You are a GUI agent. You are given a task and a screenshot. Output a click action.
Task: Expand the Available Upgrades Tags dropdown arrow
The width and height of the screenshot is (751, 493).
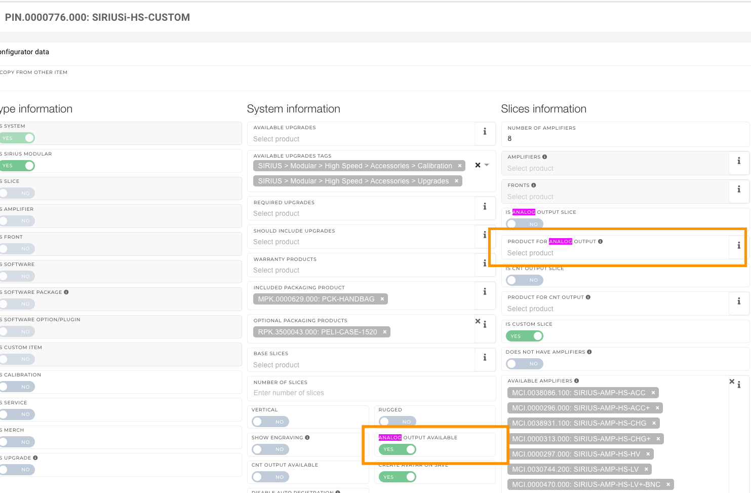(487, 165)
